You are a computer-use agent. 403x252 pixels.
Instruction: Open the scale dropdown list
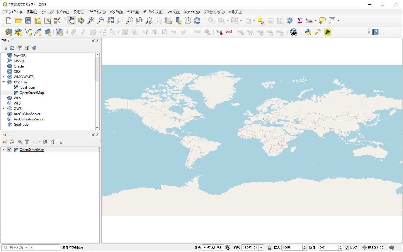coord(261,248)
